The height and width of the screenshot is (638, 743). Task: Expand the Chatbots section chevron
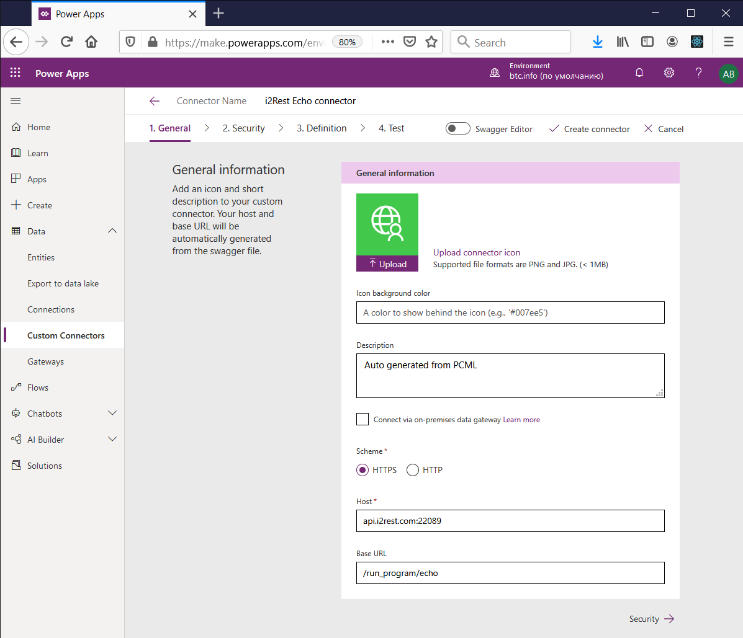point(112,413)
